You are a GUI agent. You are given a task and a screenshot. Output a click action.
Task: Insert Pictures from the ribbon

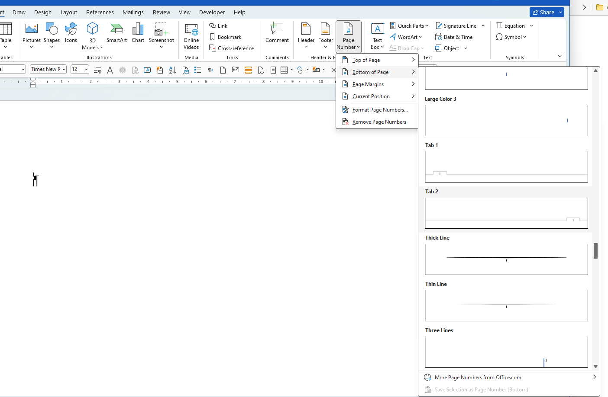coord(32,35)
